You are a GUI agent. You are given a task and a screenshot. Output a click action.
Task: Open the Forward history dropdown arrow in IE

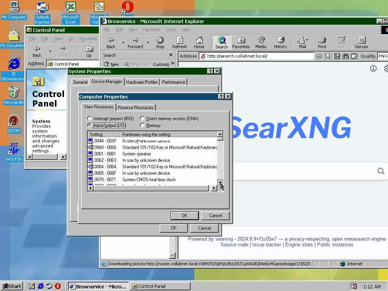(x=148, y=42)
